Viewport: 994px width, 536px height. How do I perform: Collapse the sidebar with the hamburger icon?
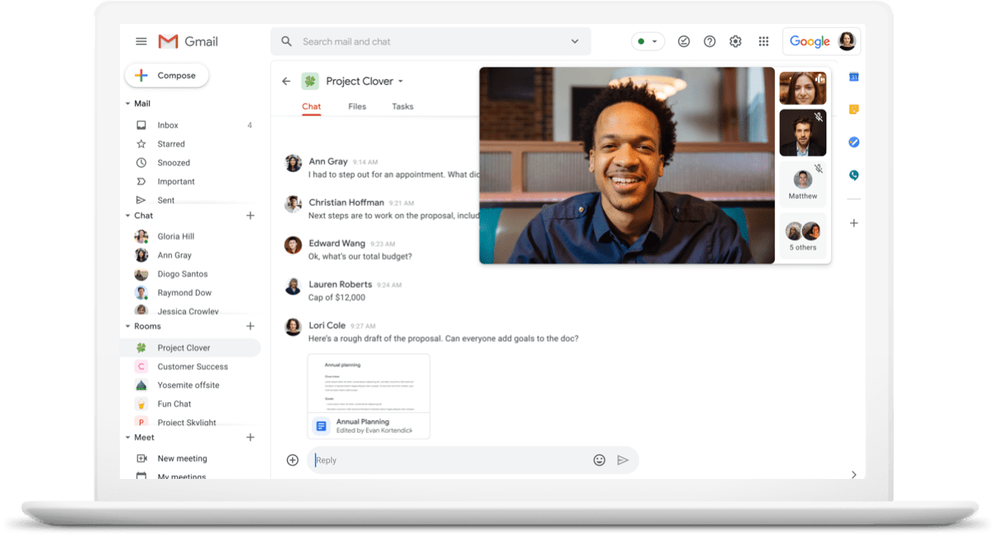coord(141,41)
